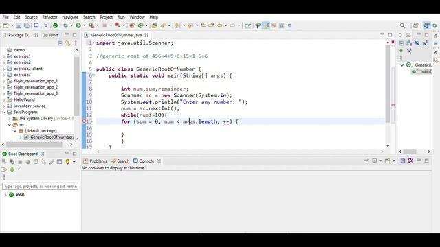Click the editor vertical scrollbar
This screenshot has width=440, height=247.
click(388, 84)
